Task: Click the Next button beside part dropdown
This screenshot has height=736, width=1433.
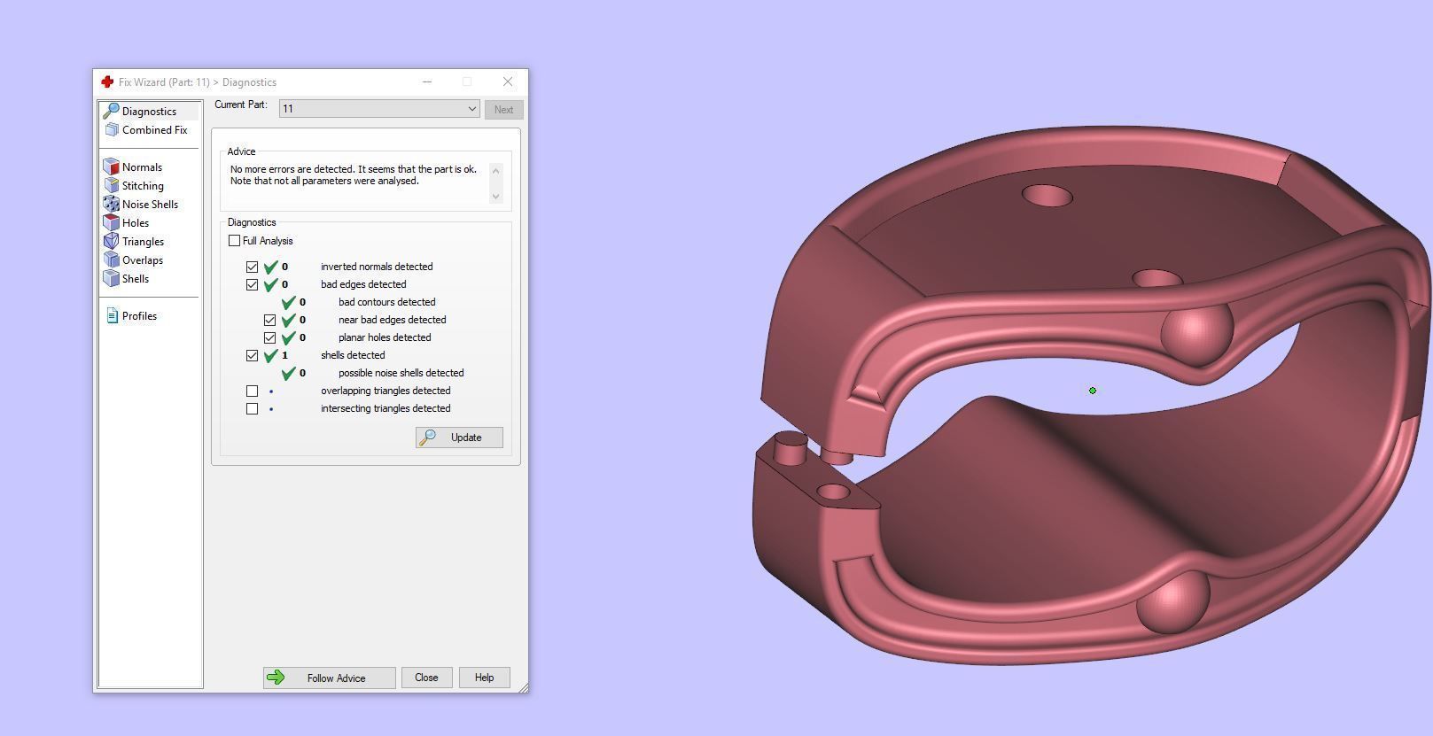Action: click(x=503, y=109)
